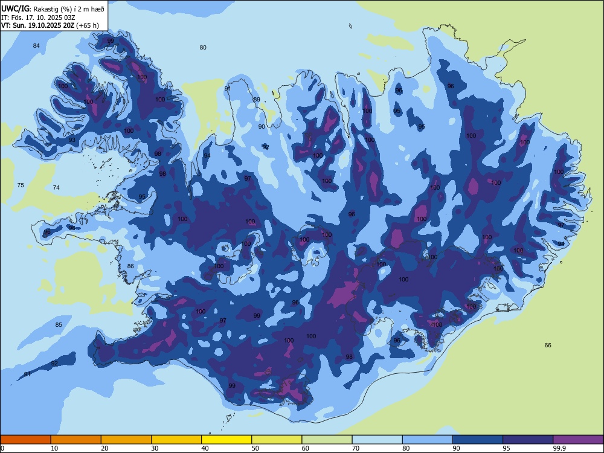Select the '74' humidity value on the map
This screenshot has height=453, width=604.
point(56,187)
